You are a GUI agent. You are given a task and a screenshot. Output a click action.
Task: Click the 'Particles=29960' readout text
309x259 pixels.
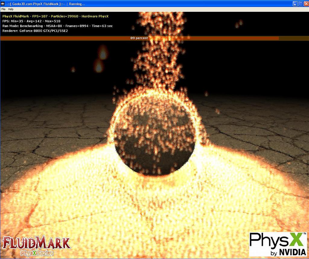pyautogui.click(x=65, y=16)
